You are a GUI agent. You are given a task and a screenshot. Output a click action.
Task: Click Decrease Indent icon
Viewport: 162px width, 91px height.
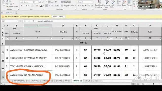[56, 6]
